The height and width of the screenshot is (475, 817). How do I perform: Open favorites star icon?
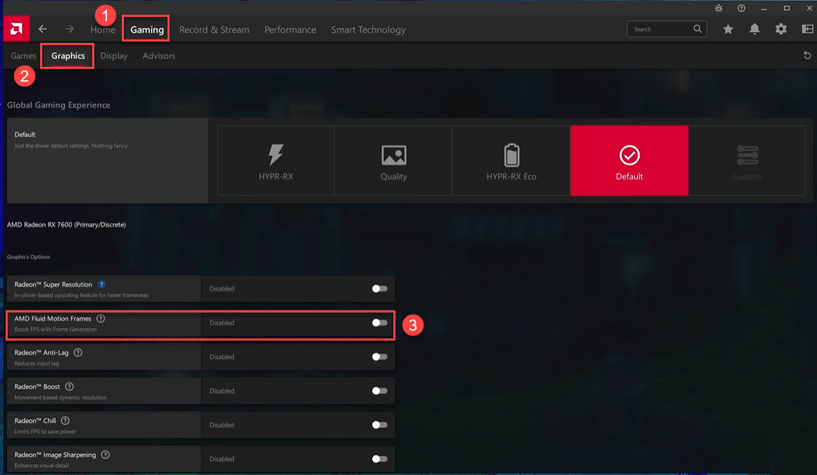tap(728, 30)
